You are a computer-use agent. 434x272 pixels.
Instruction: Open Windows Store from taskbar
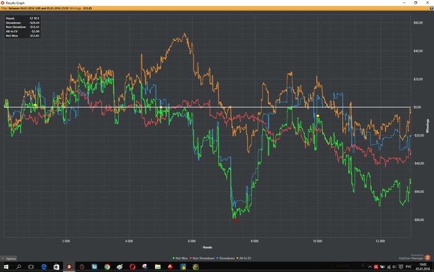pos(56,267)
